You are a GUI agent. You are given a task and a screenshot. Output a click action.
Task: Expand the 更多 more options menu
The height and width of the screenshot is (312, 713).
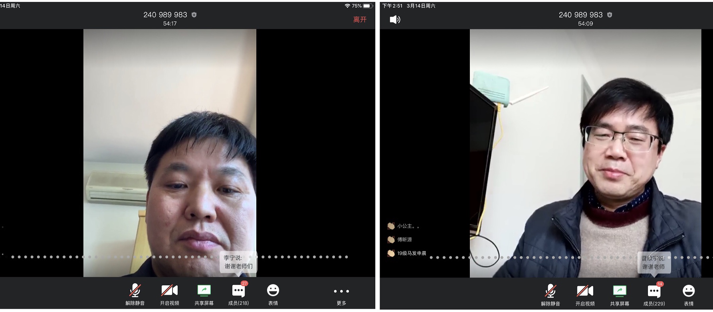(x=341, y=294)
